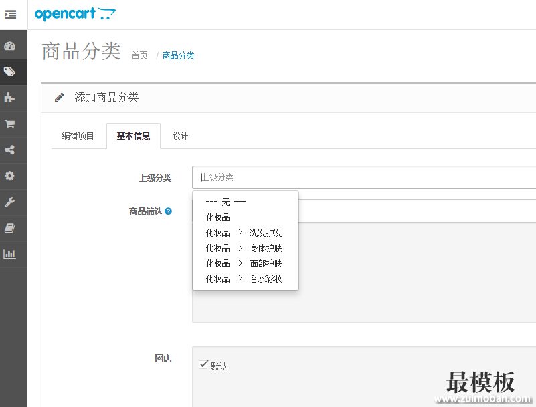Image resolution: width=536 pixels, height=407 pixels.
Task: Select '--- 无 ---' from the dropdown list
Action: tap(226, 202)
